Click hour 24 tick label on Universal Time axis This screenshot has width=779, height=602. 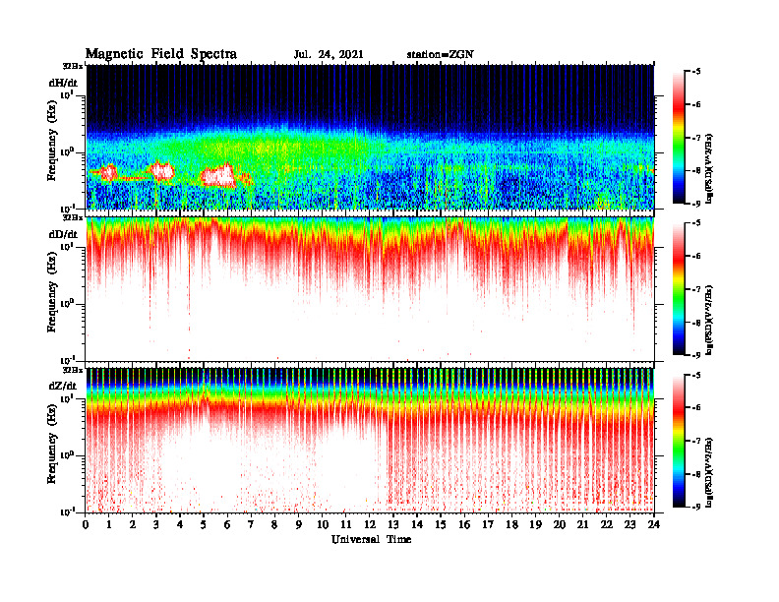click(x=654, y=525)
